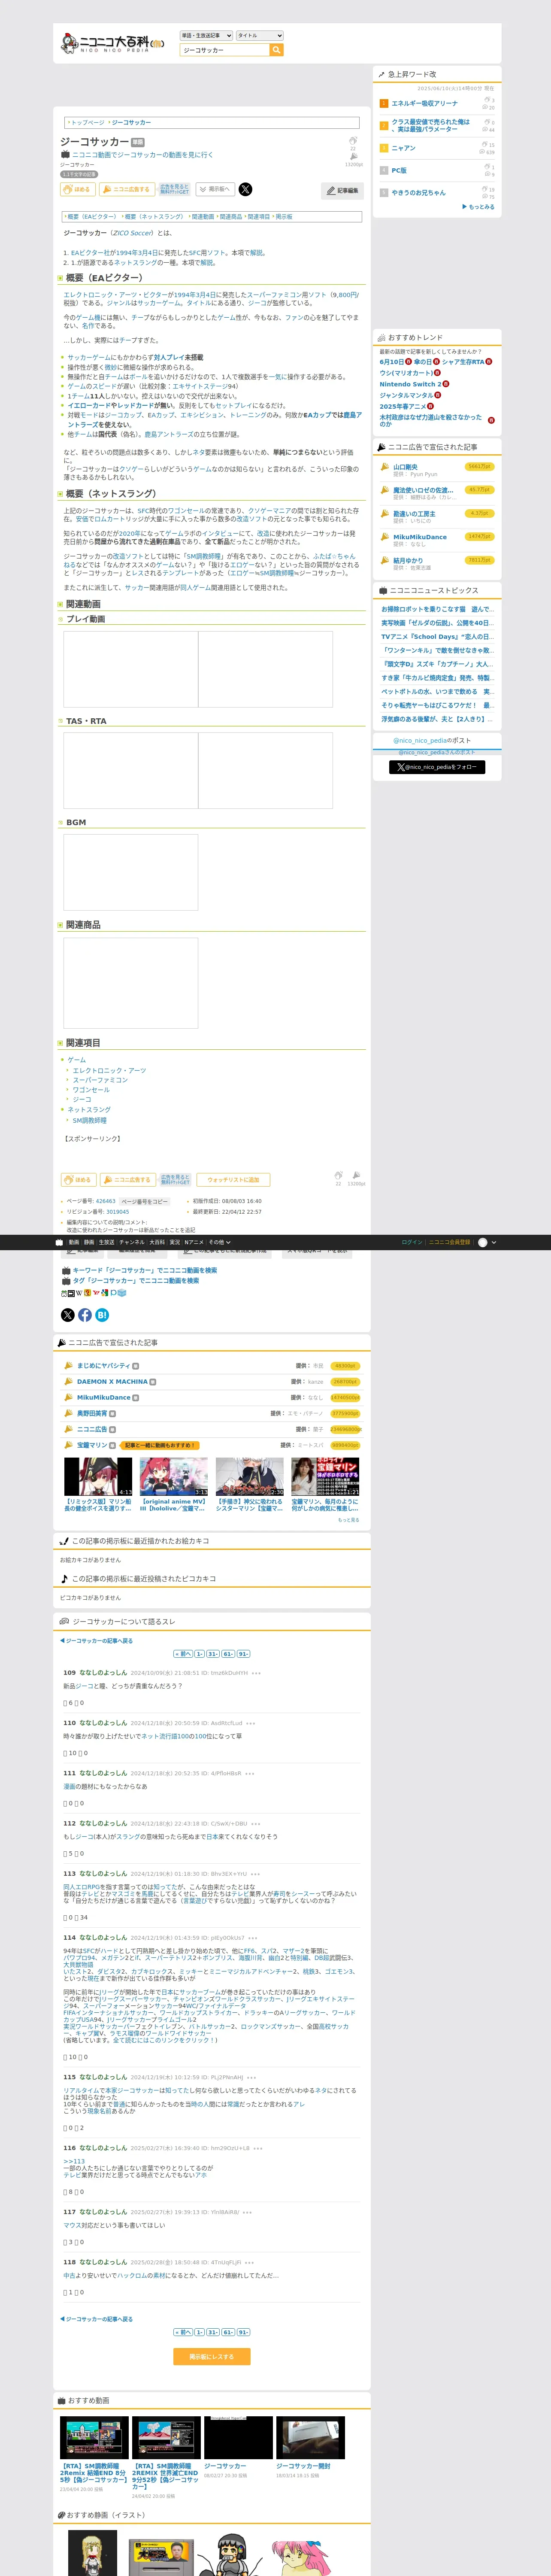The image size is (551, 2576).
Task: Click the 記事編集 pencil edit button
Action: (343, 190)
